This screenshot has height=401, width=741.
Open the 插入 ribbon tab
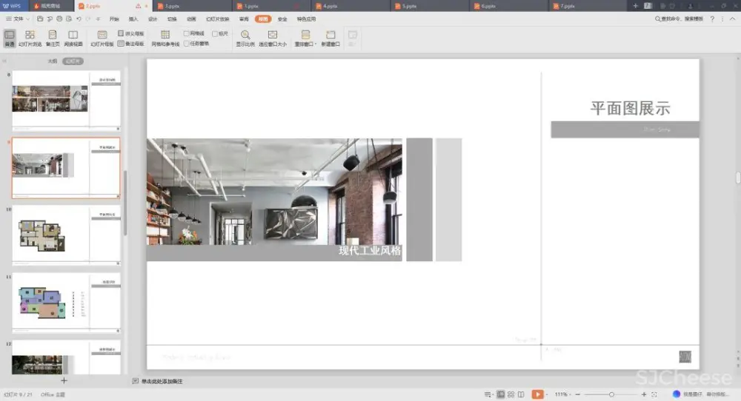133,18
